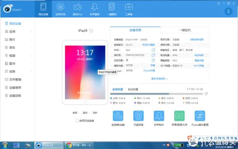Expand the 音乐 sidebar chevron
238x149 pixels.
(32, 48)
